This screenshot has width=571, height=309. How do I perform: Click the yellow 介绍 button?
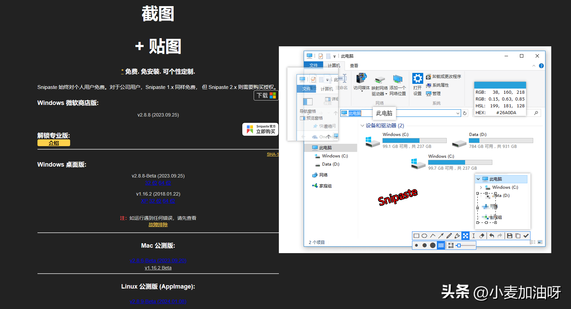click(x=54, y=143)
